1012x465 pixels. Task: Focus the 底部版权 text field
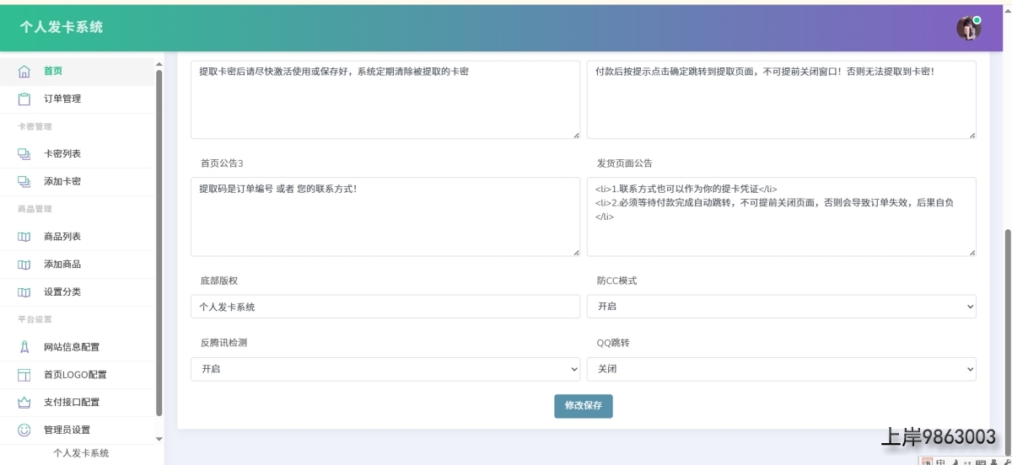coord(385,307)
